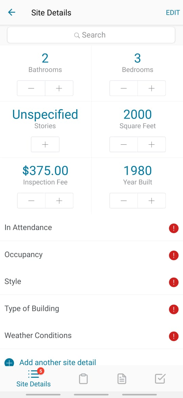
Task: Focus the Search input field
Action: click(91, 35)
